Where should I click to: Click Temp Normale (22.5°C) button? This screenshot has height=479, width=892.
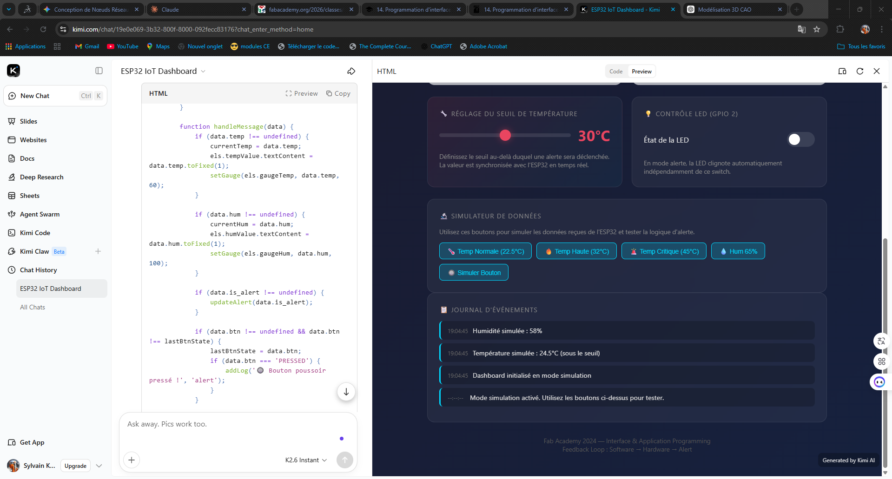pos(485,251)
